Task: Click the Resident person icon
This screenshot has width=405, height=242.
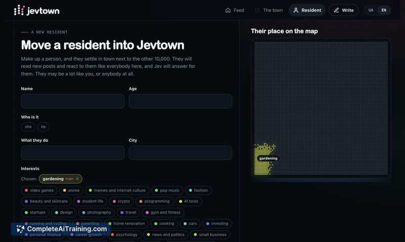Action: [x=296, y=10]
